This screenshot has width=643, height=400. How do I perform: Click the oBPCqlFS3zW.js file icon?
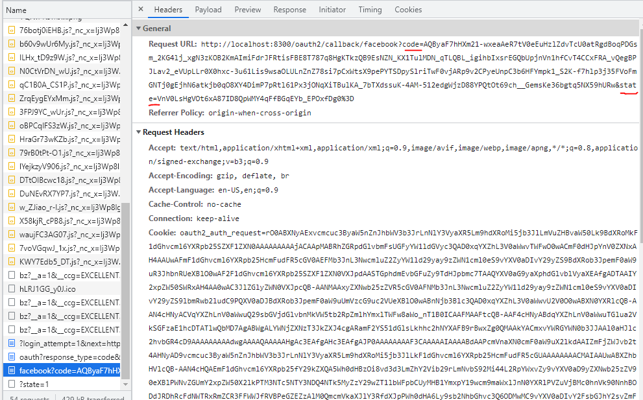pyautogui.click(x=12, y=125)
